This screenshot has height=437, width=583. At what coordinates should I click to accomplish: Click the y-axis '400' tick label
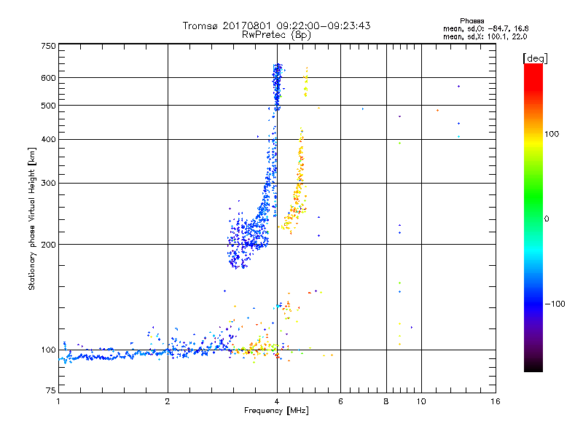(48, 139)
